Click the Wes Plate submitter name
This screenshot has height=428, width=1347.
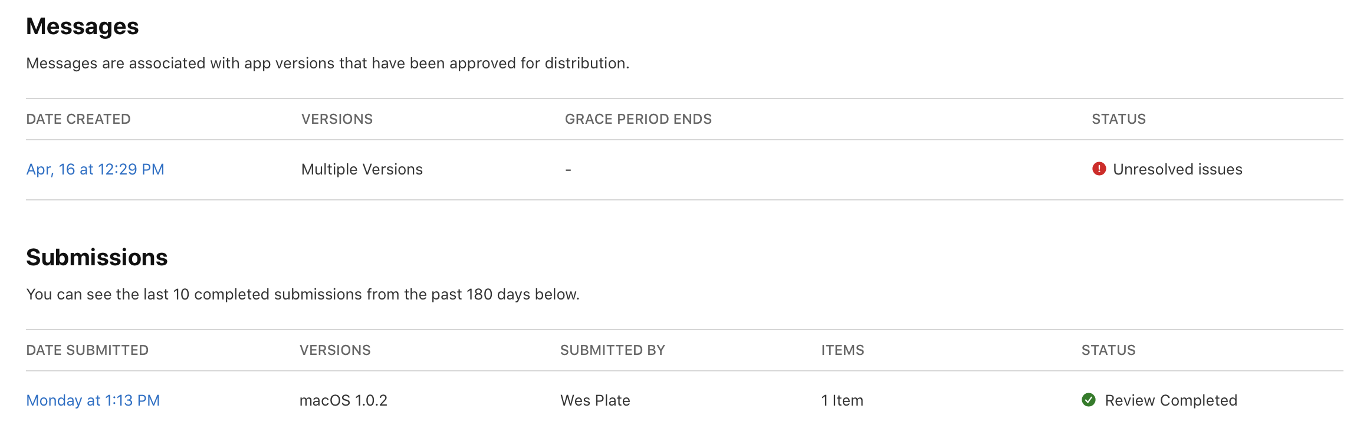coord(595,400)
